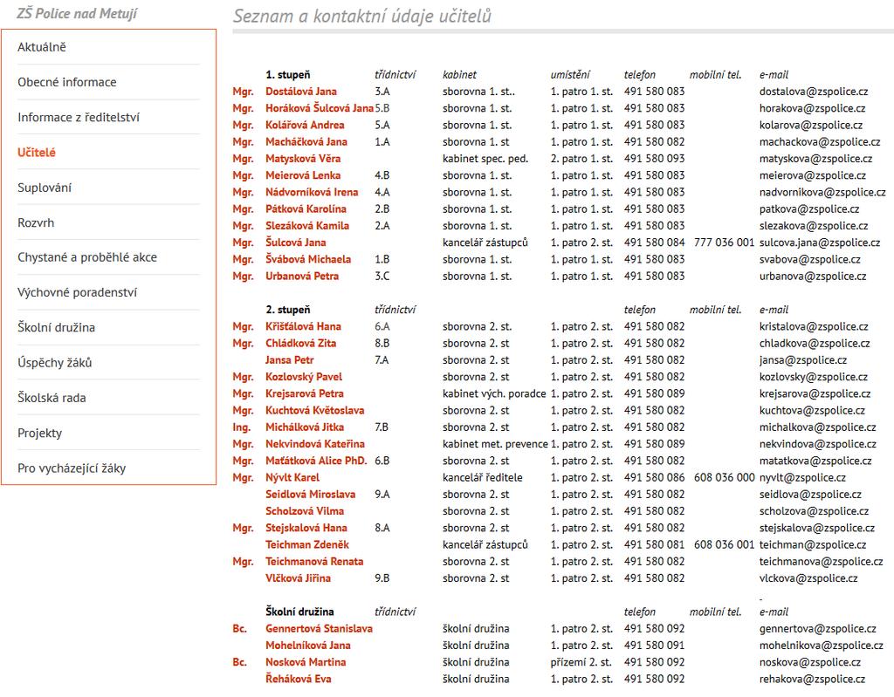The height and width of the screenshot is (697, 894).
Task: Click on Nývlt Karel
Action: point(292,478)
